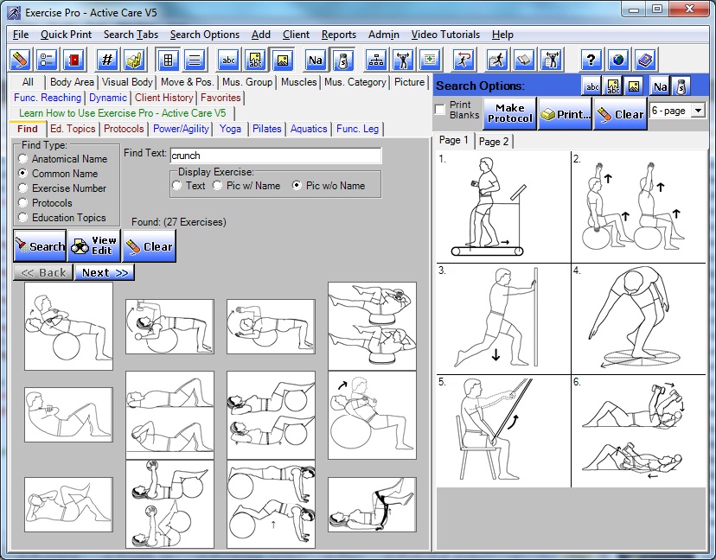Click the weightlifter toolbar icon
716x560 pixels.
pyautogui.click(x=403, y=60)
